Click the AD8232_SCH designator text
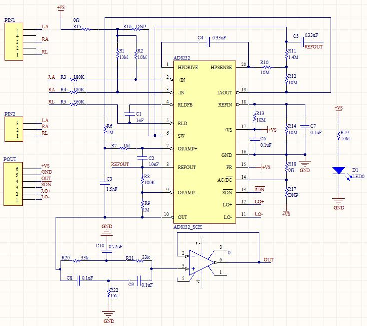 (188, 227)
